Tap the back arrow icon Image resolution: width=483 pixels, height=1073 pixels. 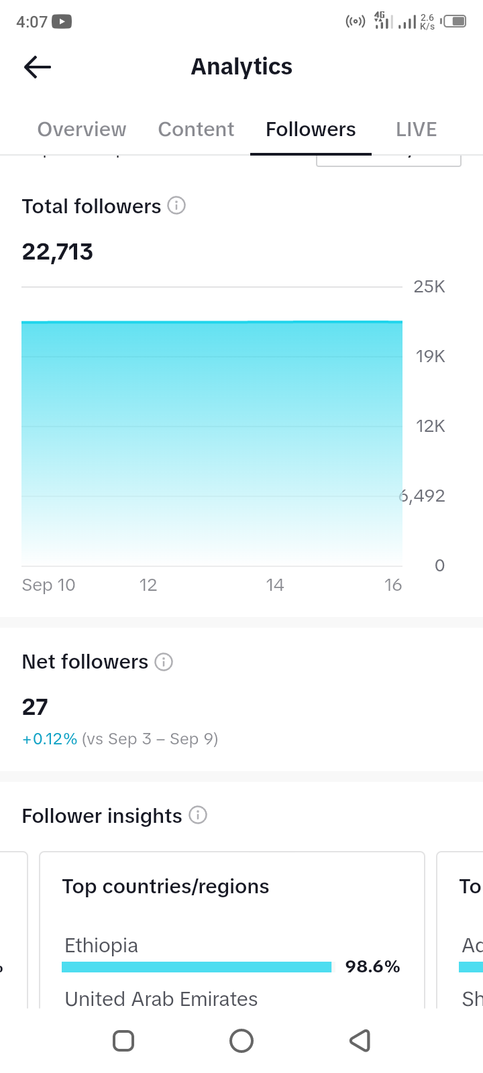[38, 67]
